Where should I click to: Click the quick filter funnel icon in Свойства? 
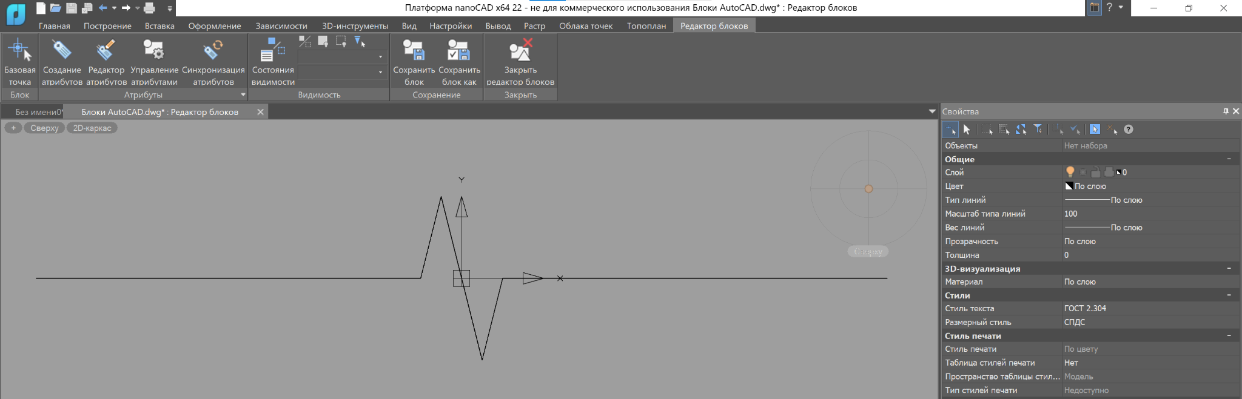[1038, 129]
